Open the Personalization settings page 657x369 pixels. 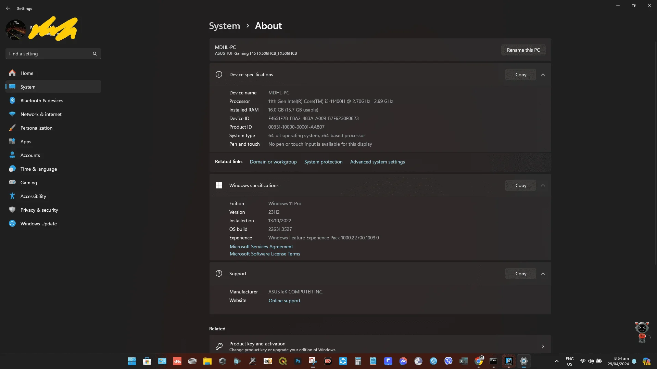tap(53, 128)
